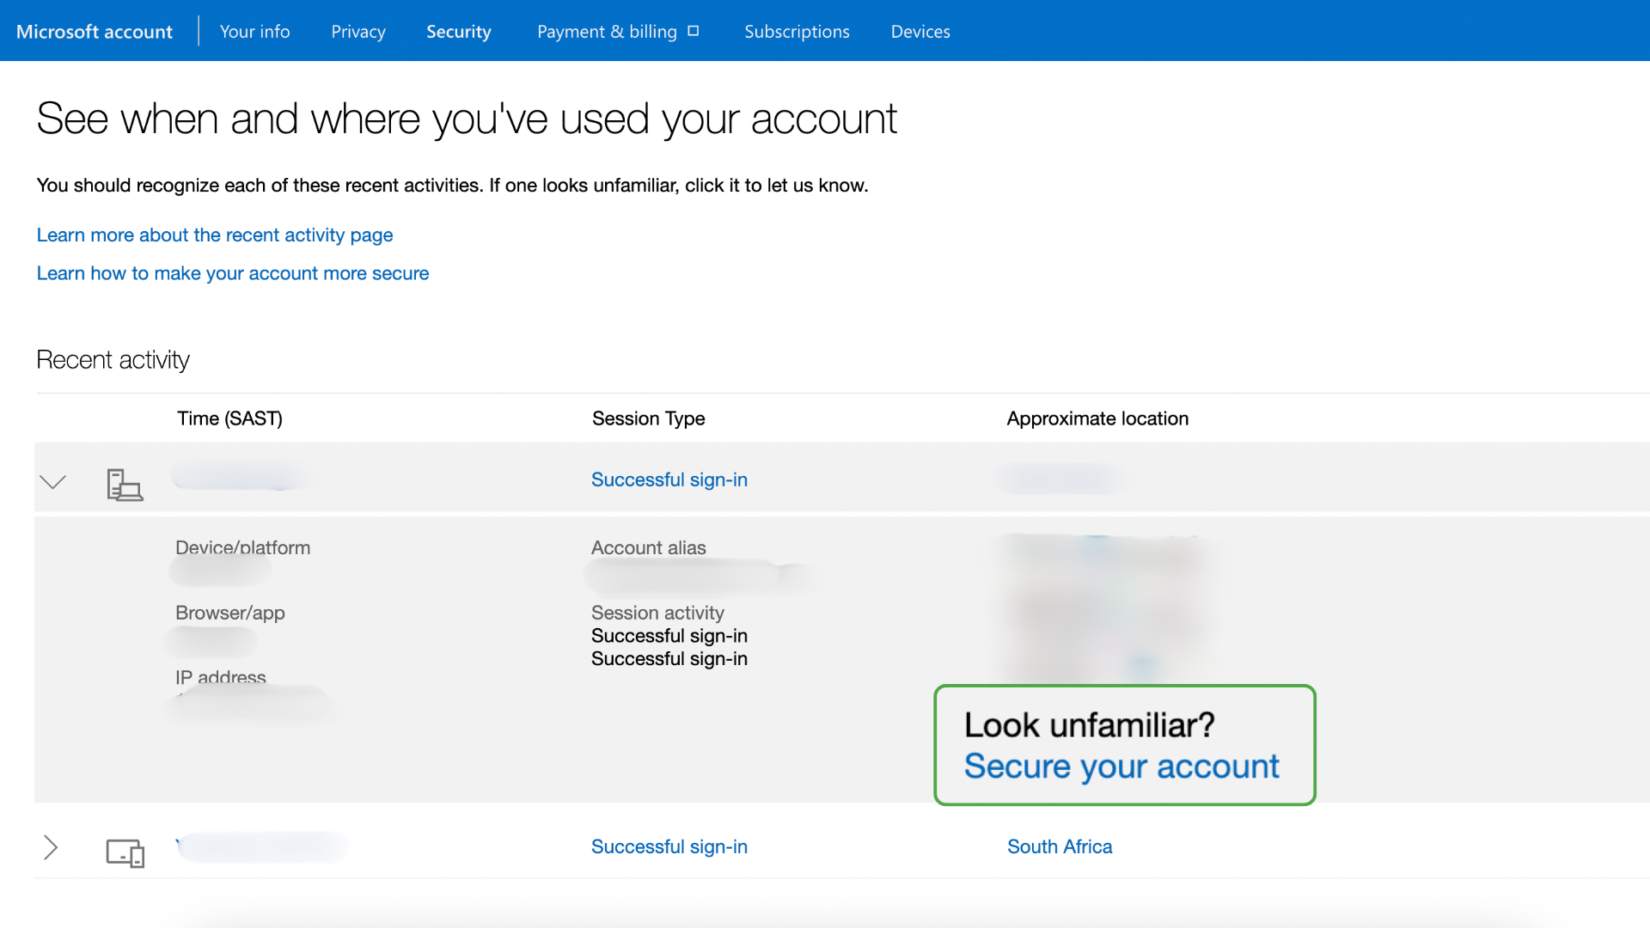Screen dimensions: 1650x928
Task: Go to the Devices tab
Action: pyautogui.click(x=920, y=32)
